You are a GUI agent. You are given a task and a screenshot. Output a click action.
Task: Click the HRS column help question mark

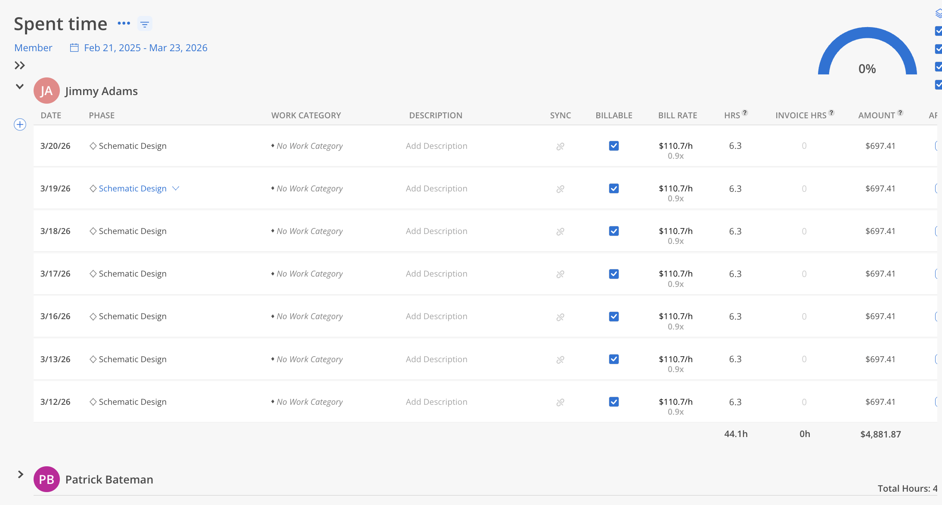pos(745,113)
